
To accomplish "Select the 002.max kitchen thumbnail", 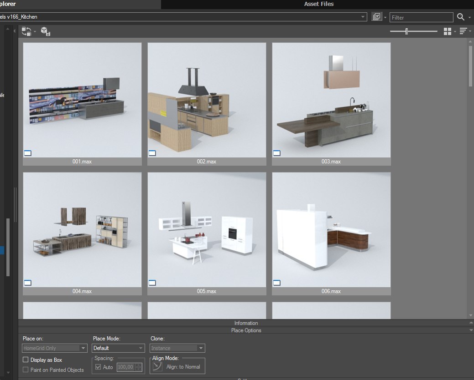I will tap(207, 100).
